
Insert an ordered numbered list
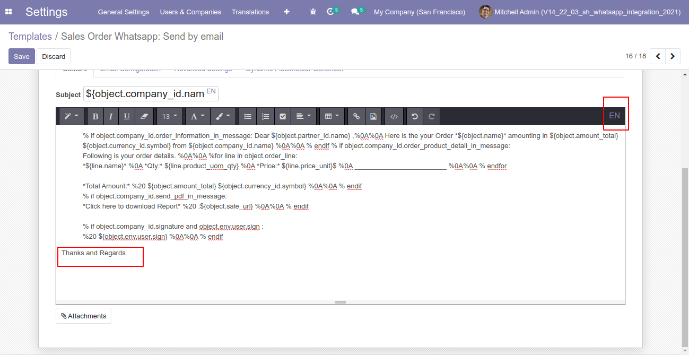pyautogui.click(x=265, y=116)
